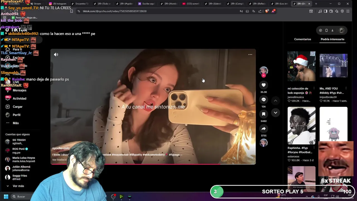357x201 pixels.
Task: Open options for 'mi colección de bob esponja'
Action: pos(314,88)
